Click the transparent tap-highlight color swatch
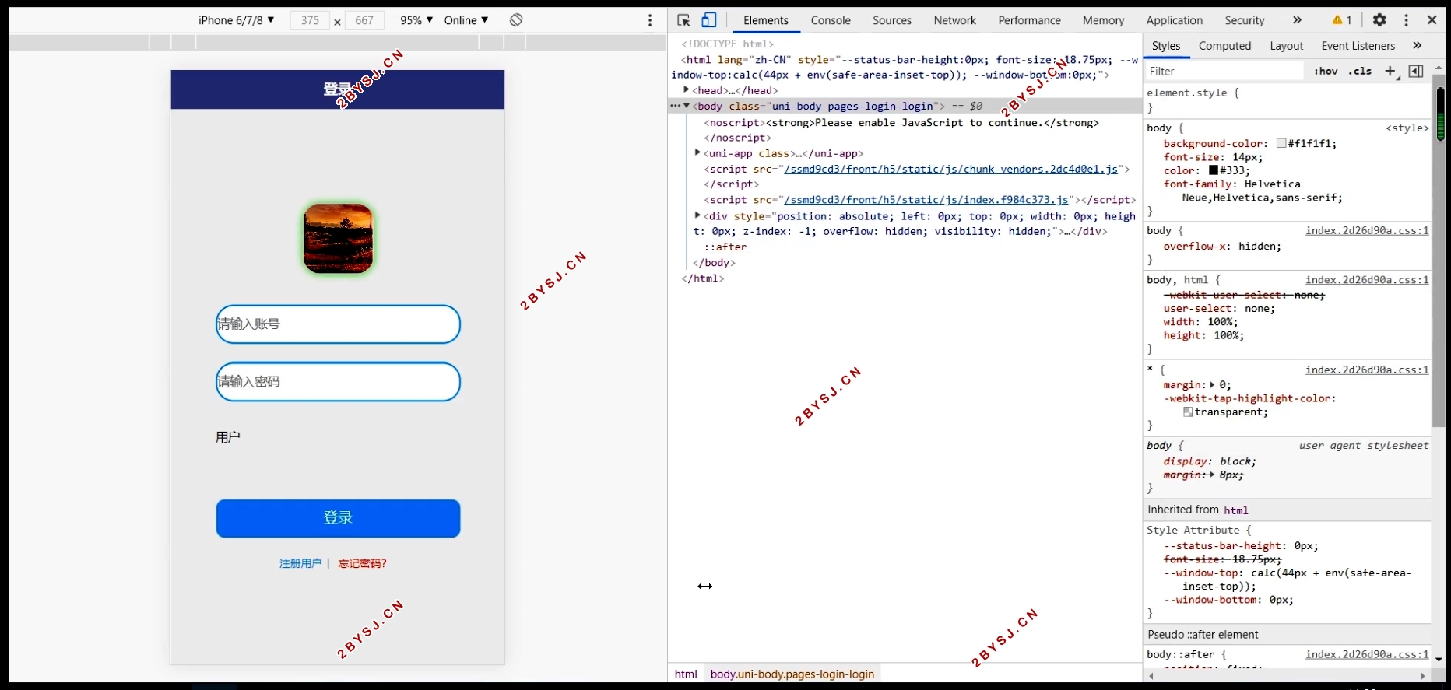Viewport: 1451px width, 690px height. (x=1188, y=412)
